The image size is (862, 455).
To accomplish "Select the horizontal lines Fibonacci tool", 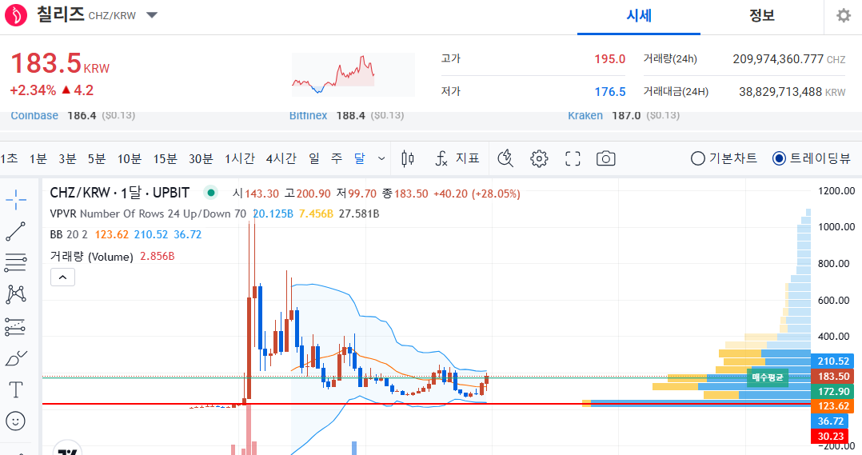I will pyautogui.click(x=16, y=262).
